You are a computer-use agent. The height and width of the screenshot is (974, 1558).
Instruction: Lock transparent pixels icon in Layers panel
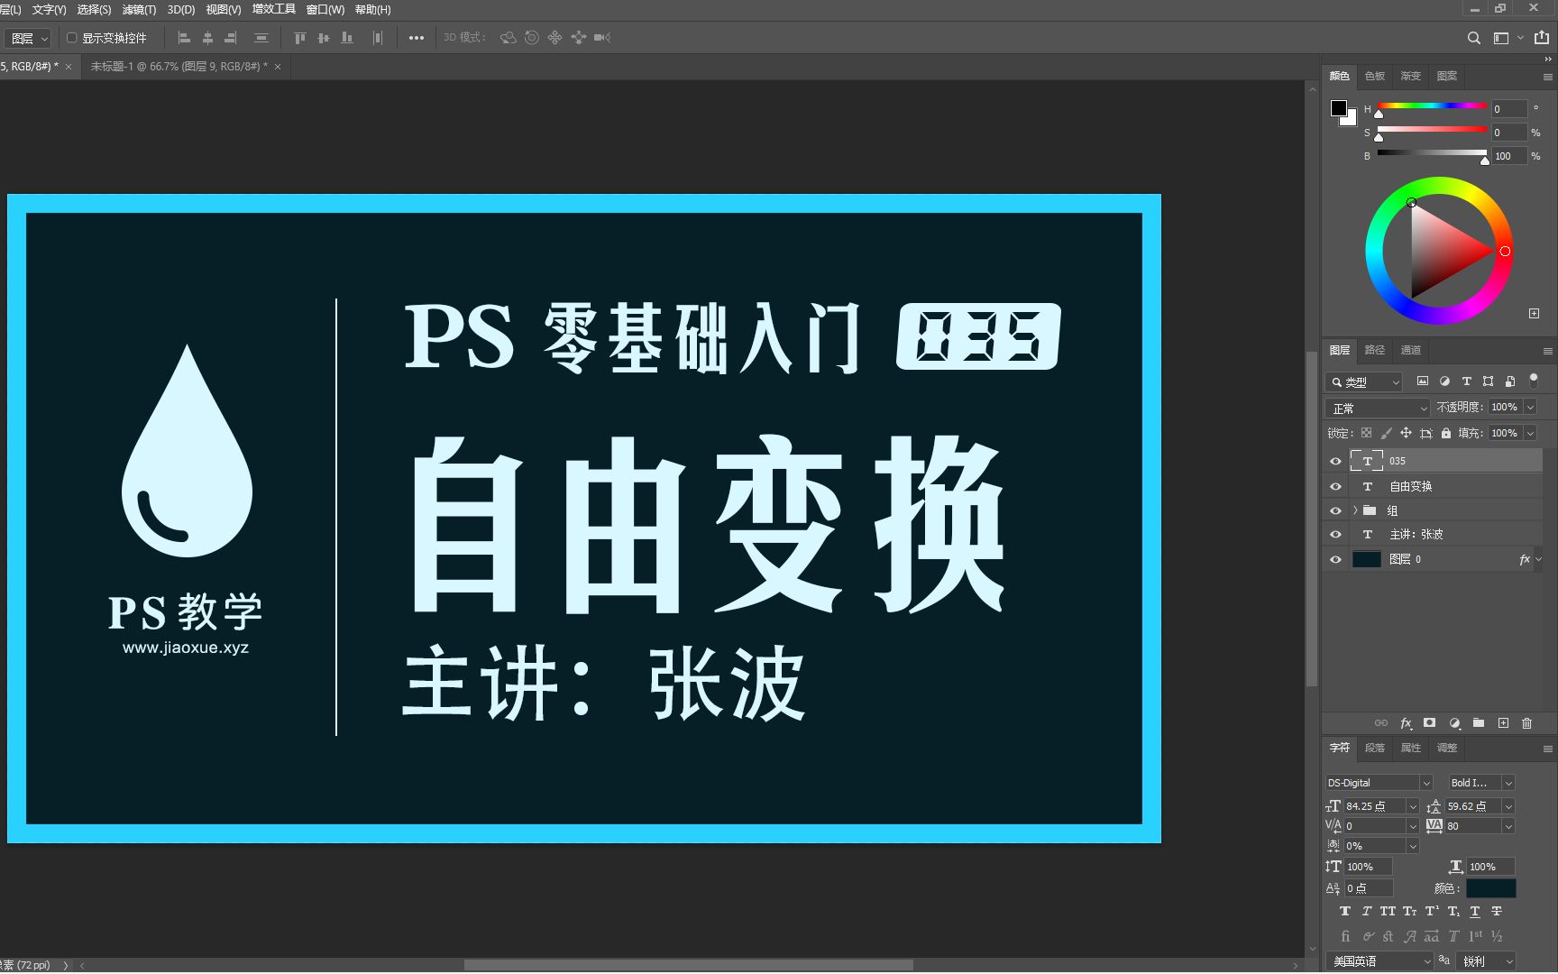point(1367,433)
